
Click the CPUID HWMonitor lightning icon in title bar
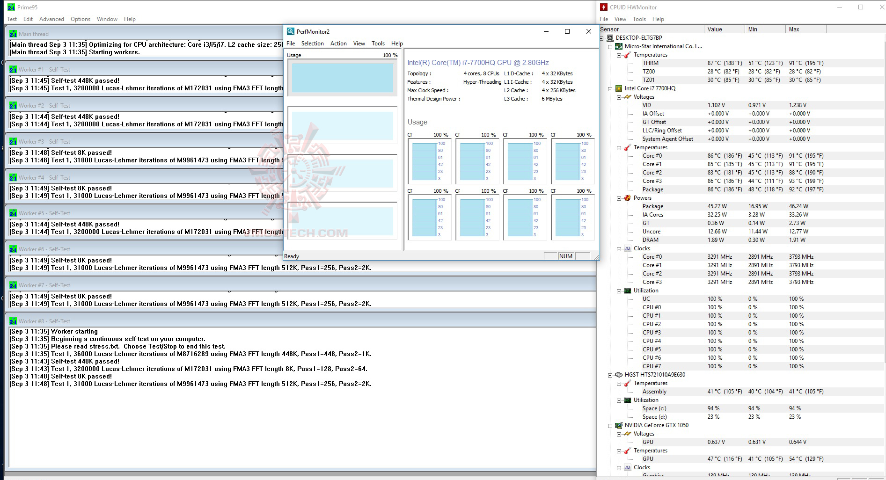(x=604, y=7)
